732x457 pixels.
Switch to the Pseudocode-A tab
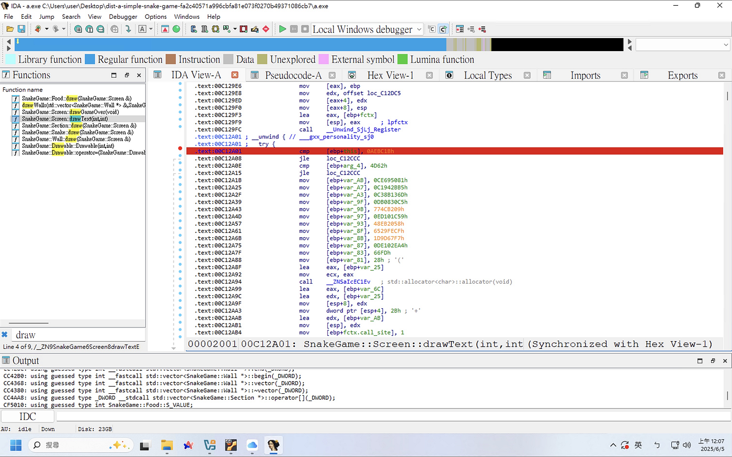click(293, 75)
